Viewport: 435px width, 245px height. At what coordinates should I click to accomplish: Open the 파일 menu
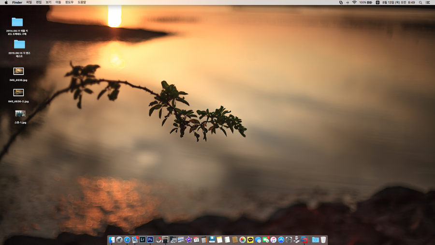29,2
